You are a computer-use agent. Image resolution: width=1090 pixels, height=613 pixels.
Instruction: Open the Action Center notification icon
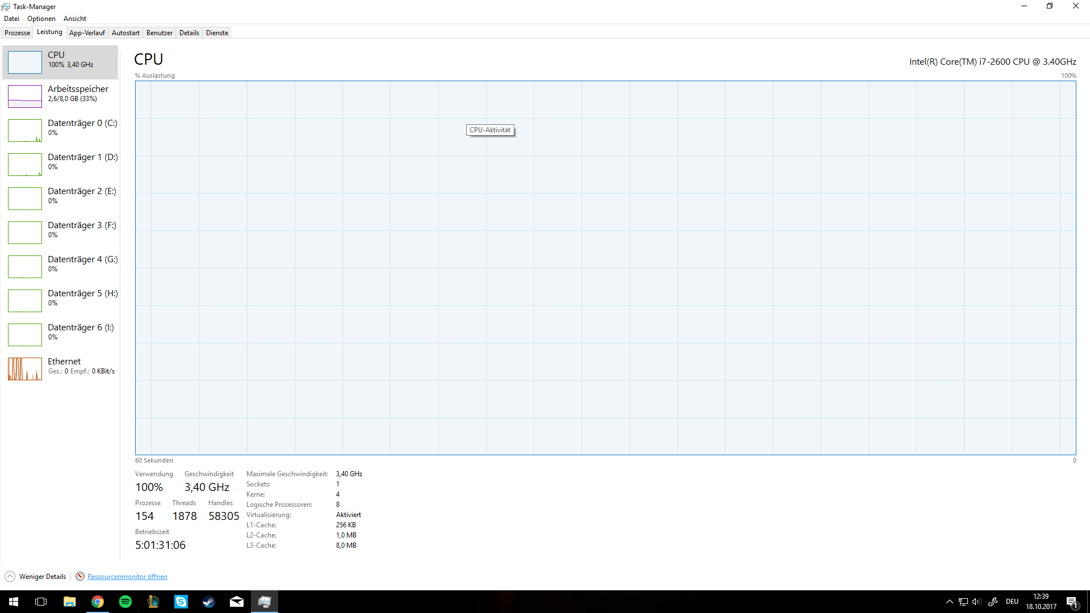click(1072, 602)
